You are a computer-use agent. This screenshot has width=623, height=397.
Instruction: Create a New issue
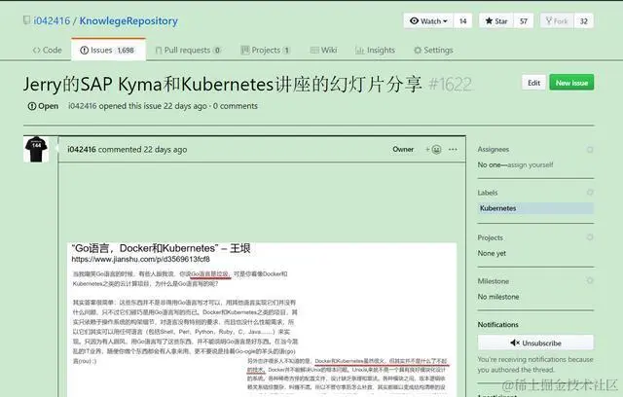click(571, 83)
